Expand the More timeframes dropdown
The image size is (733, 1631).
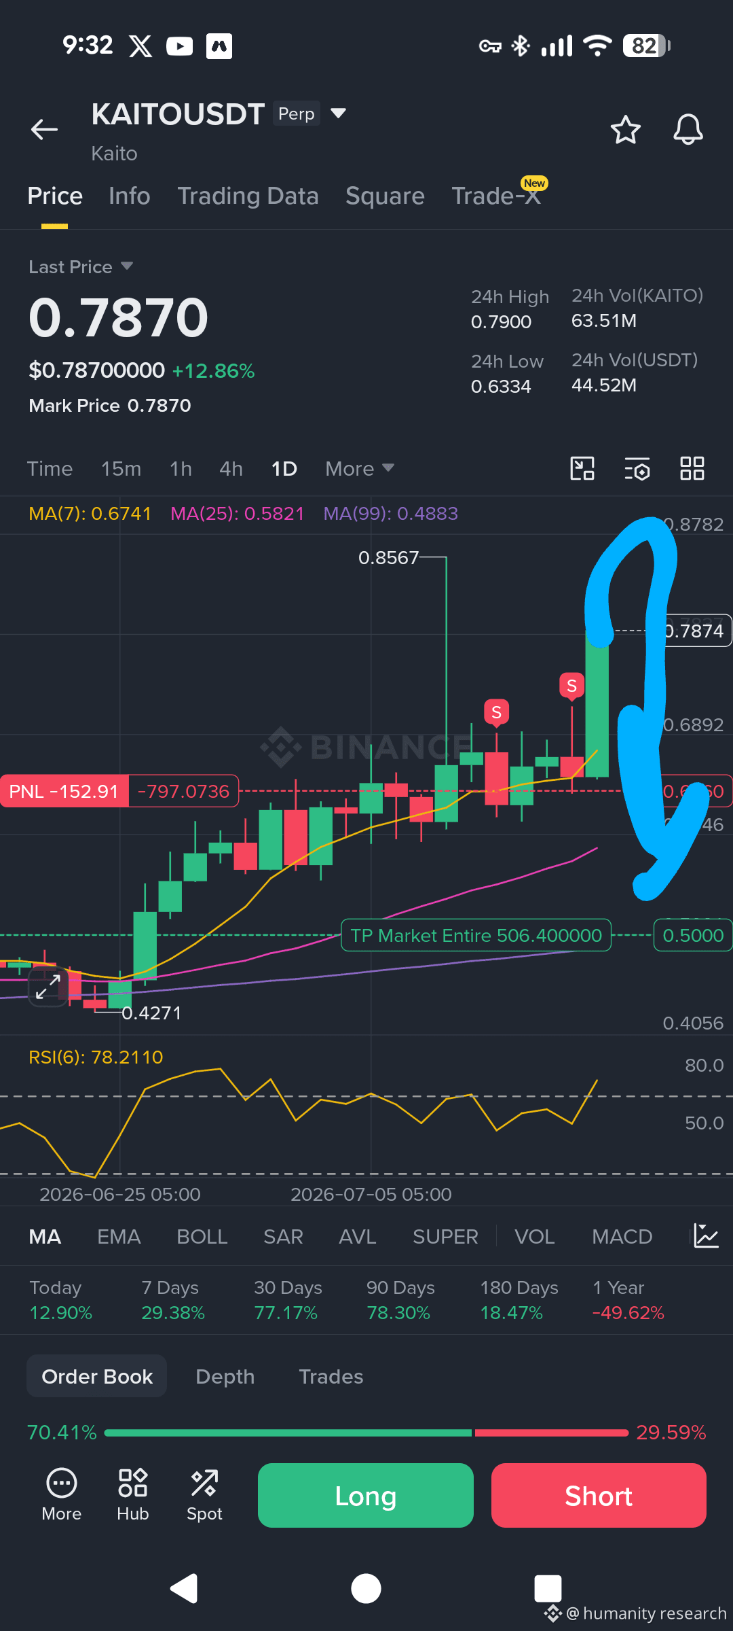(x=360, y=468)
